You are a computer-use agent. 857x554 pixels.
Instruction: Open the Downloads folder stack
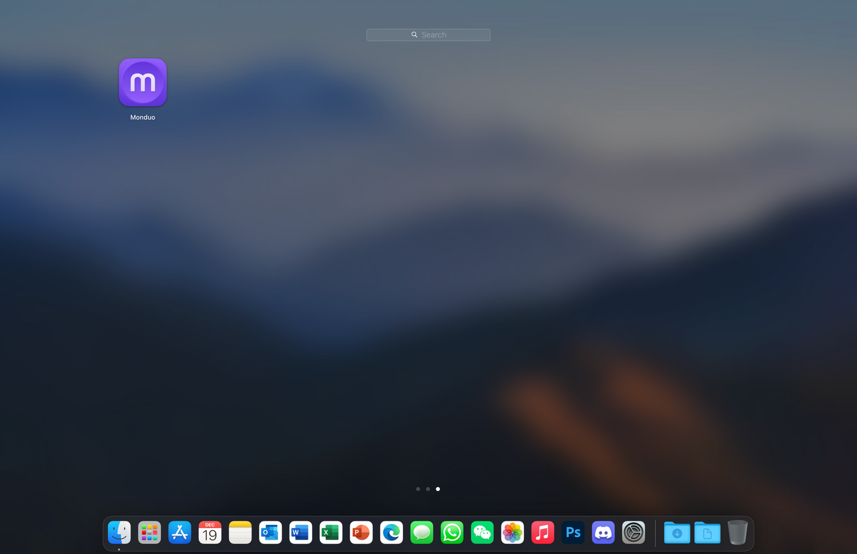point(677,532)
